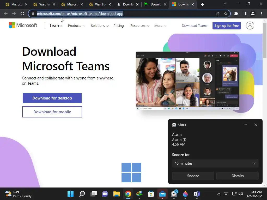Open Windows taskbar Search

click(82, 194)
